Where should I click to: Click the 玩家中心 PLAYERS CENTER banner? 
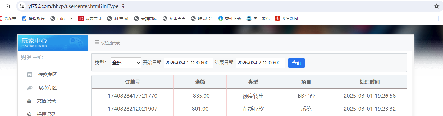[53, 42]
